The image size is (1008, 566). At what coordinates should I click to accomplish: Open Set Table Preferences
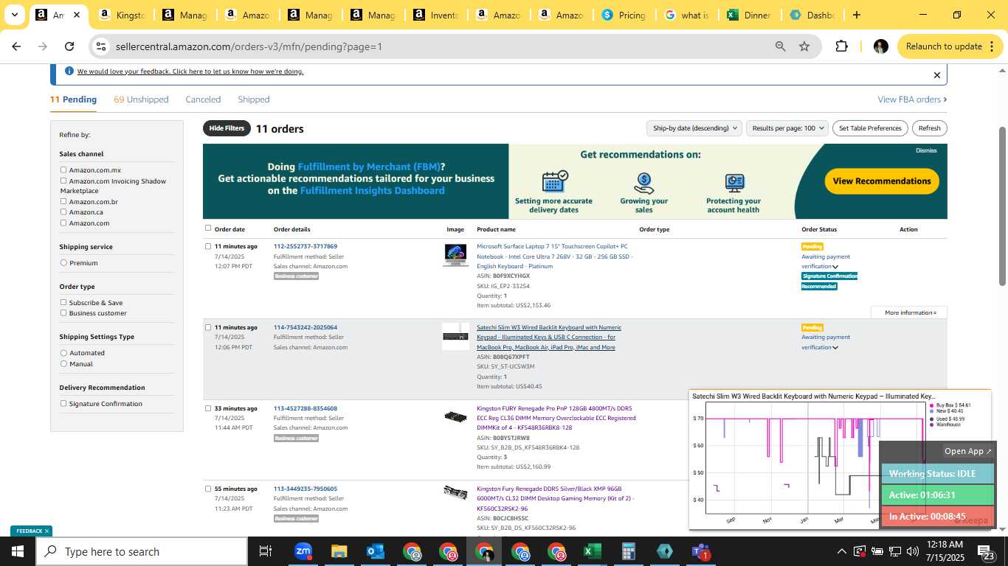point(870,128)
